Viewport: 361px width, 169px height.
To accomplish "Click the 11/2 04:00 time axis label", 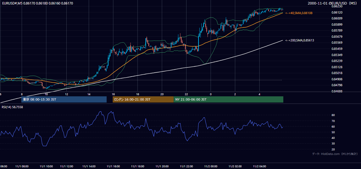I will [x=260, y=166].
